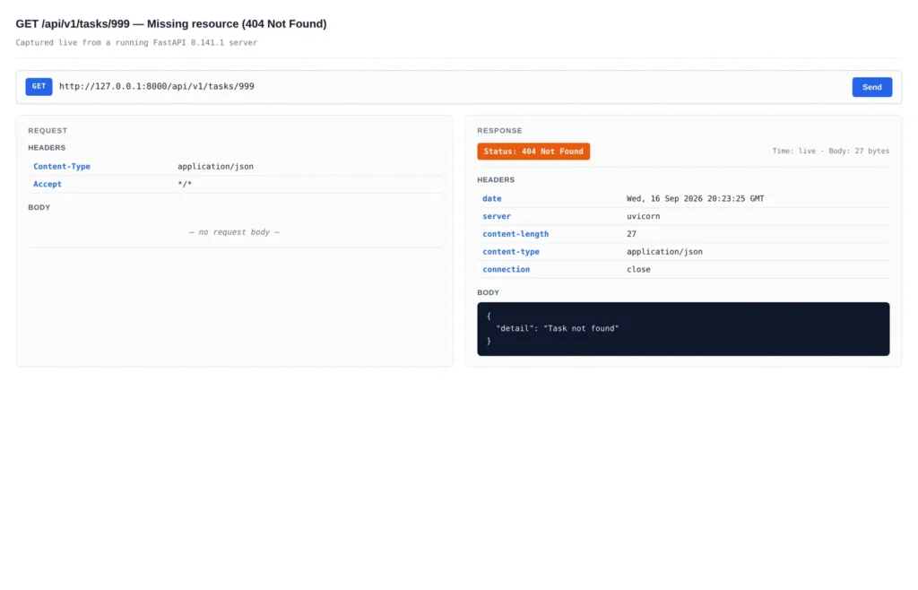Click the response HEADERS section label
Image resolution: width=918 pixels, height=590 pixels.
click(x=496, y=179)
